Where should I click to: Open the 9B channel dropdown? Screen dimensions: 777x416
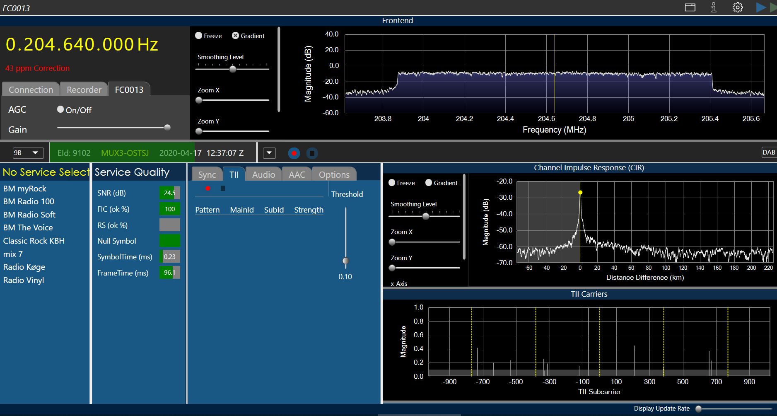point(28,153)
